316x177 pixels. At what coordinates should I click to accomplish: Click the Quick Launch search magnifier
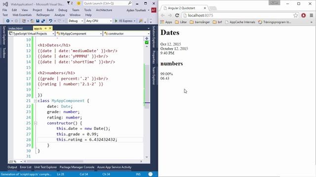(x=130, y=3)
